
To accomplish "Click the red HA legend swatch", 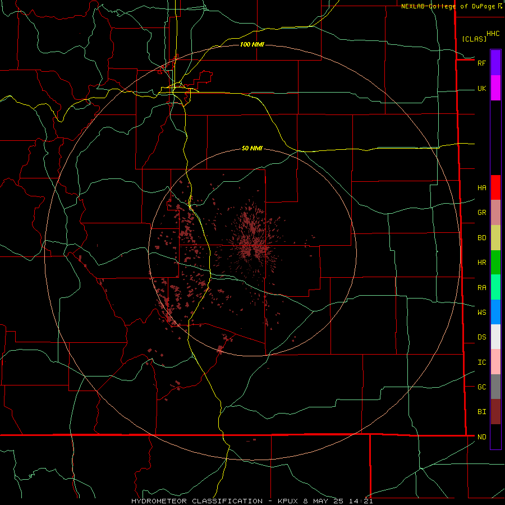I will point(495,187).
